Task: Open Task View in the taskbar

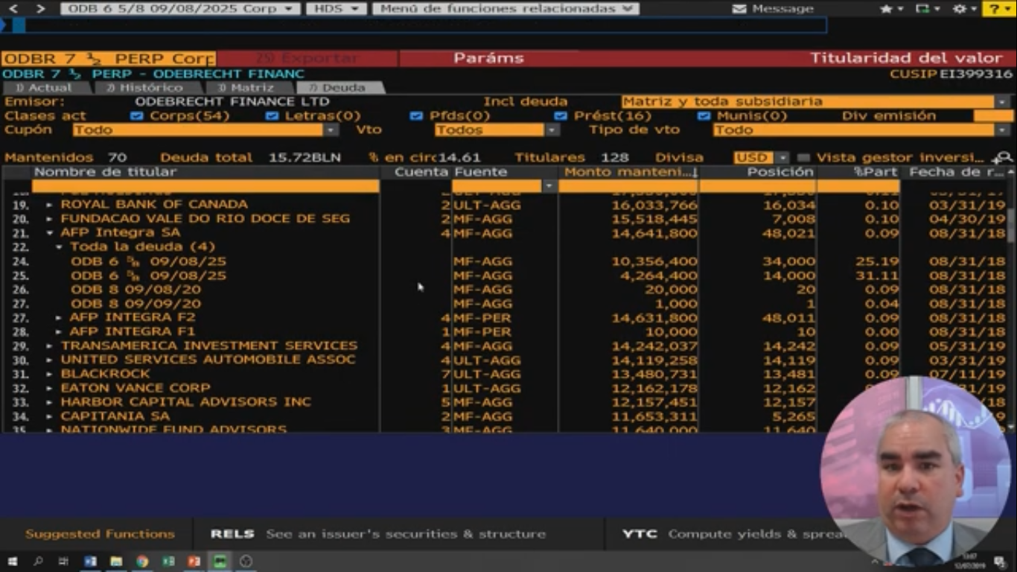Action: point(64,562)
